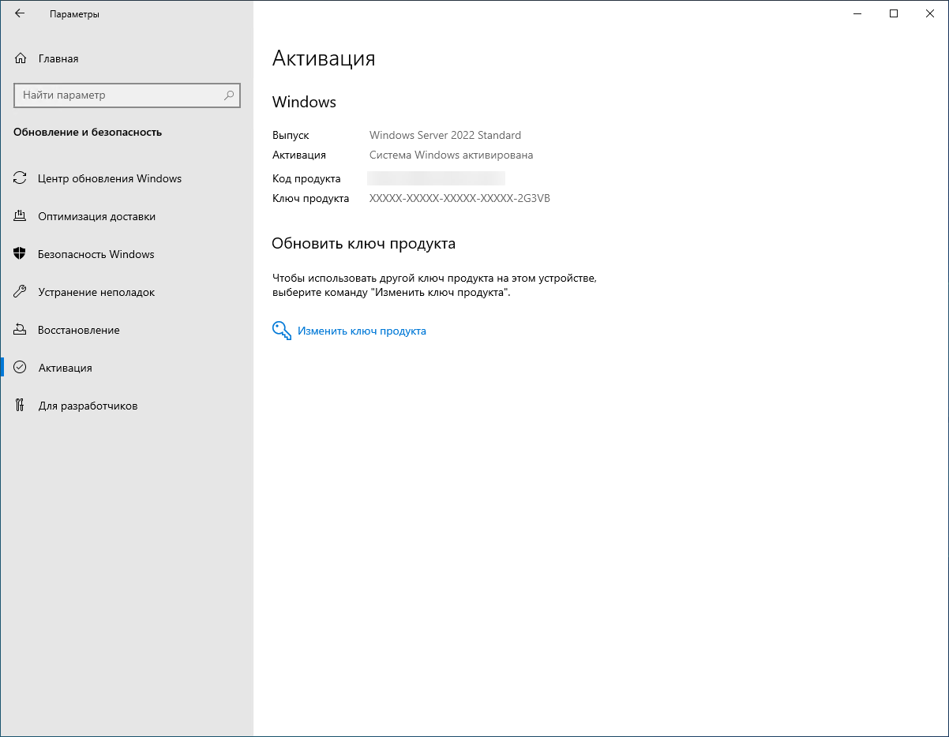This screenshot has width=949, height=737.
Task: Click Система Windows активирована status text
Action: (451, 155)
